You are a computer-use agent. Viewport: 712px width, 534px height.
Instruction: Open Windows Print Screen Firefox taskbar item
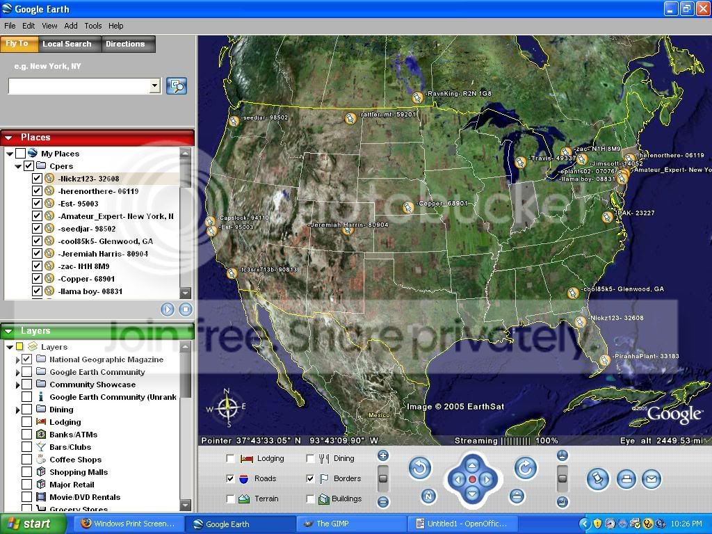coord(129,524)
